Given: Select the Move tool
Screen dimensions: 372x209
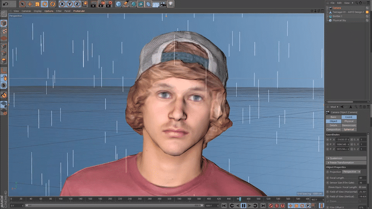Looking at the screenshot, I should (30, 4).
